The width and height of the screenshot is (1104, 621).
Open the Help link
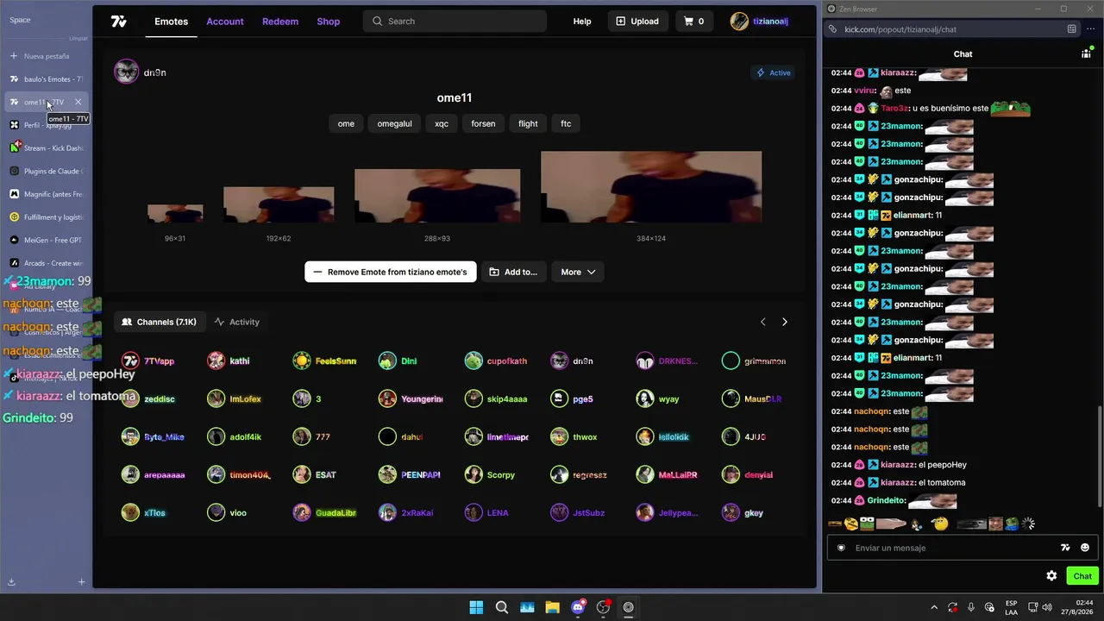(582, 22)
